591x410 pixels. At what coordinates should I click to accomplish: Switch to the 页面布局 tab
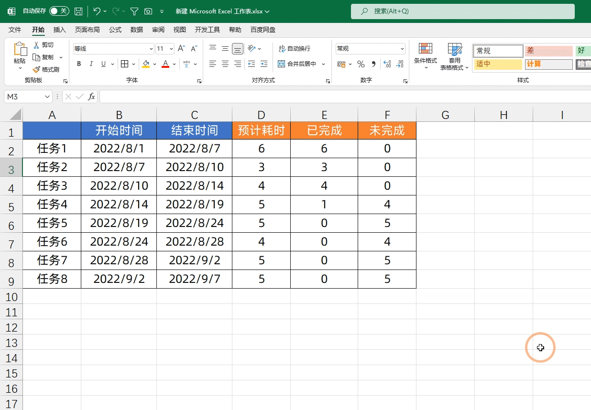point(87,30)
